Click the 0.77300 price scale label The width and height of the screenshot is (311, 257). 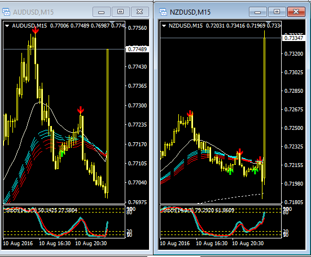point(138,106)
